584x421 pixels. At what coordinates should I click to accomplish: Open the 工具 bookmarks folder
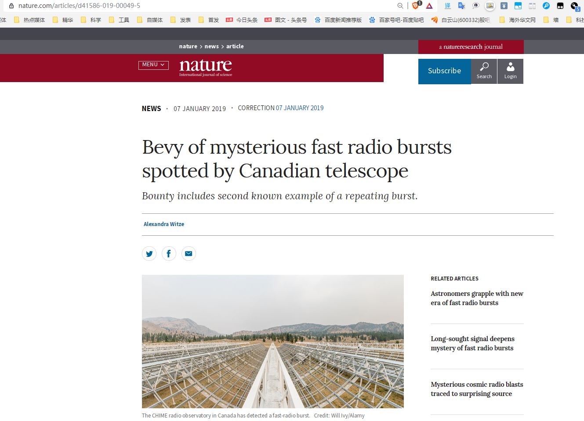pos(119,20)
